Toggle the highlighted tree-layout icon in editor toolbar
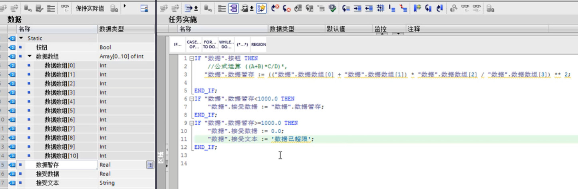The image size is (578, 189). (234, 8)
